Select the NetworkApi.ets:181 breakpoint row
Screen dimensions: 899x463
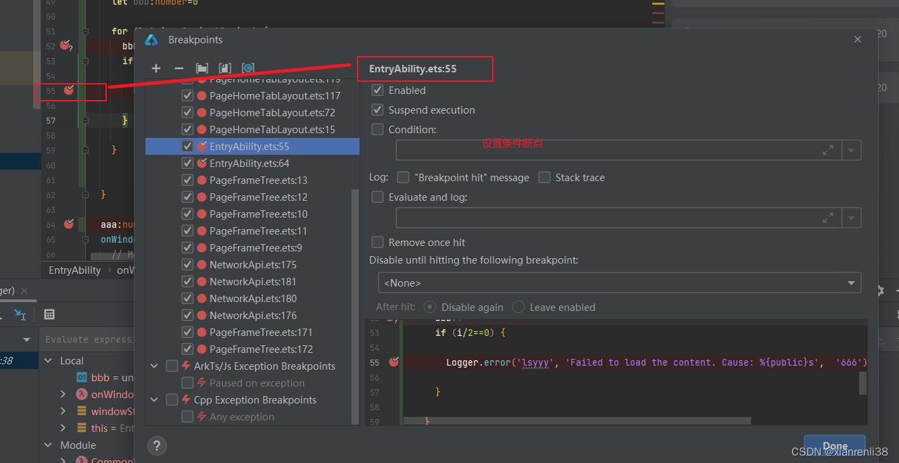[x=252, y=281]
